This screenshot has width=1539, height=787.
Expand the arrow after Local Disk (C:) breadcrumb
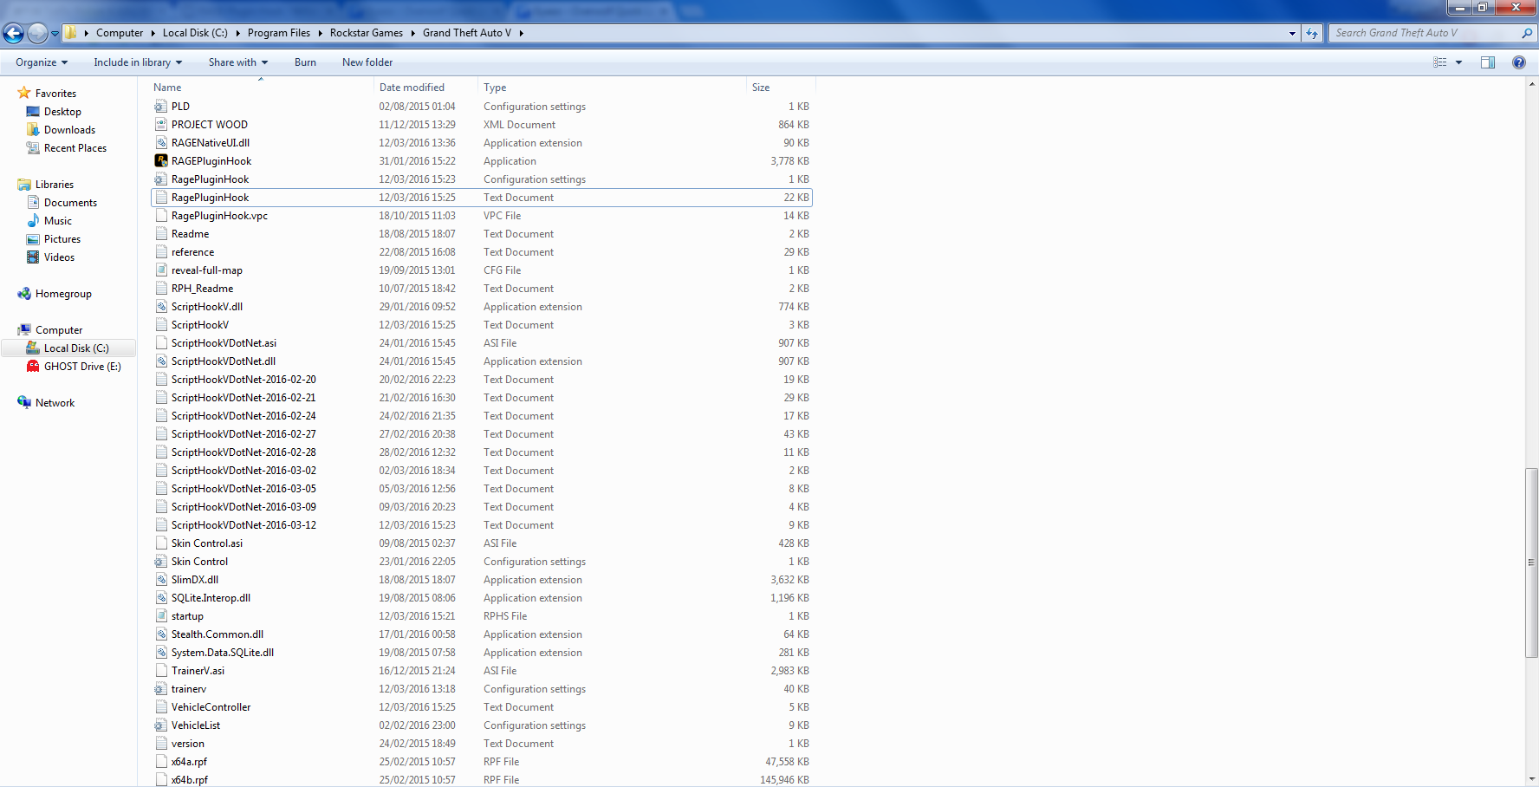[x=237, y=33]
